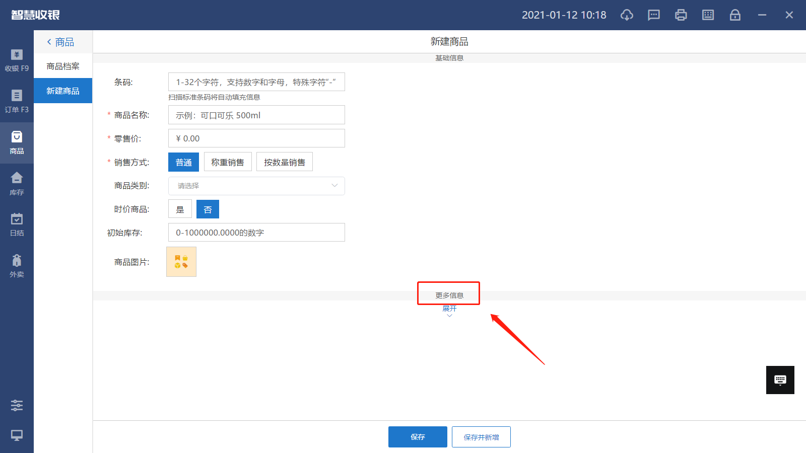Click the settings sliders icon at sidebar bottom
Image resolution: width=806 pixels, height=453 pixels.
17,405
